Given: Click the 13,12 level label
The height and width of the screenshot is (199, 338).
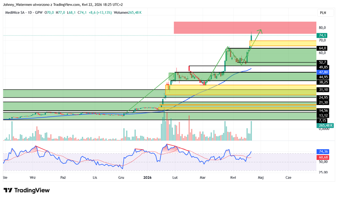Looking at the screenshot, I should [x=323, y=115].
